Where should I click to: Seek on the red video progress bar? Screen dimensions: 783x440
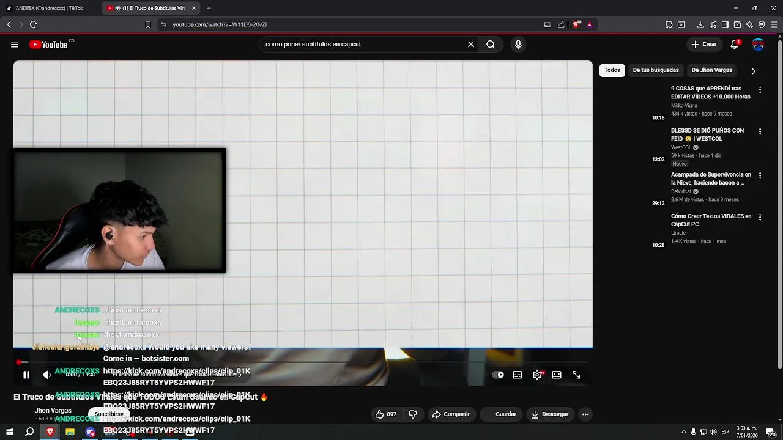pos(303,362)
